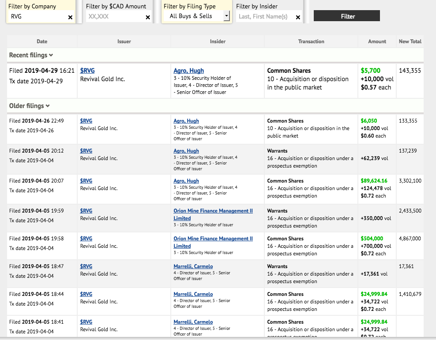436x340 pixels.
Task: Focus the $CAD Amount input field
Action: (114, 17)
